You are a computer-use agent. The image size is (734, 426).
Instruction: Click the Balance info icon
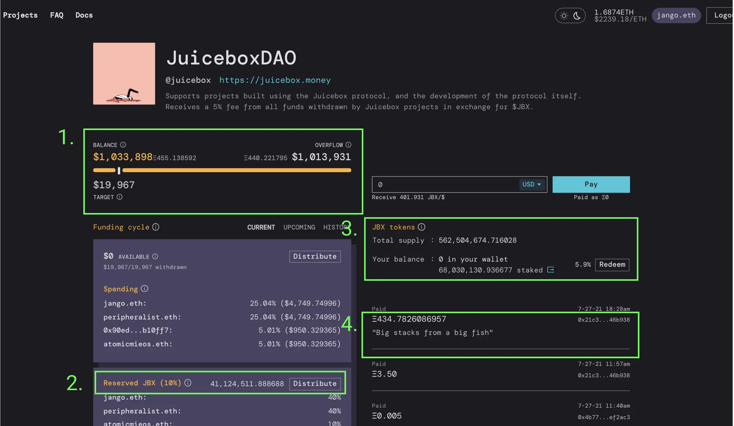point(123,145)
